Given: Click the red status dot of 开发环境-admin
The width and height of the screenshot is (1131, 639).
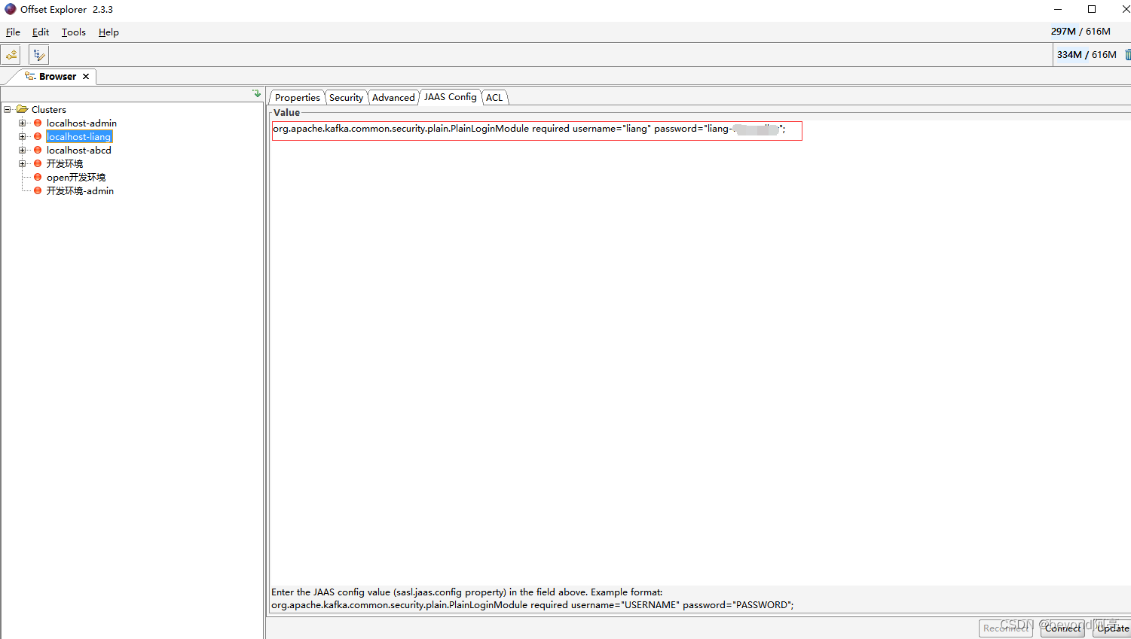Looking at the screenshot, I should (x=38, y=190).
